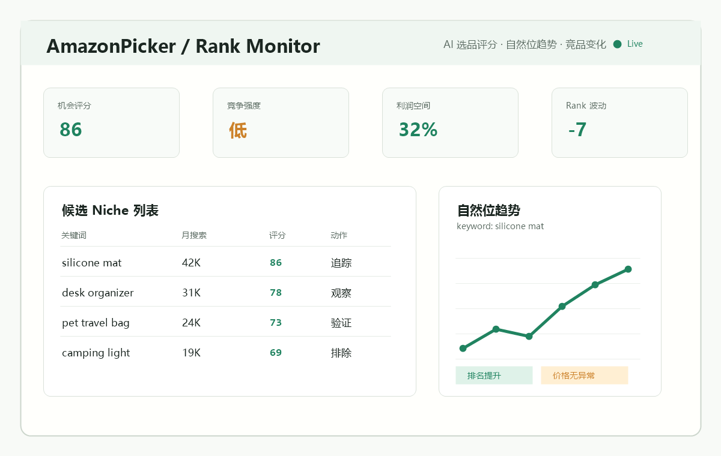Select the camping light keyword
Image resolution: width=721 pixels, height=456 pixels.
pyautogui.click(x=96, y=353)
